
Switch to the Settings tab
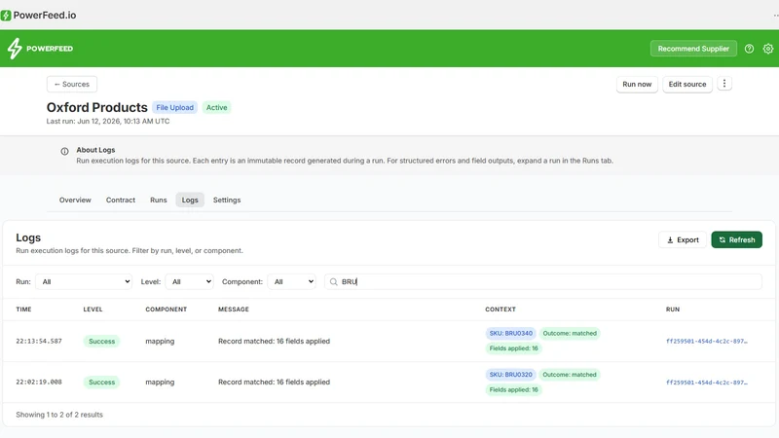pyautogui.click(x=227, y=200)
